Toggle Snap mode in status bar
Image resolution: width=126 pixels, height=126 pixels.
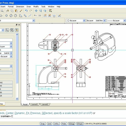43,124
